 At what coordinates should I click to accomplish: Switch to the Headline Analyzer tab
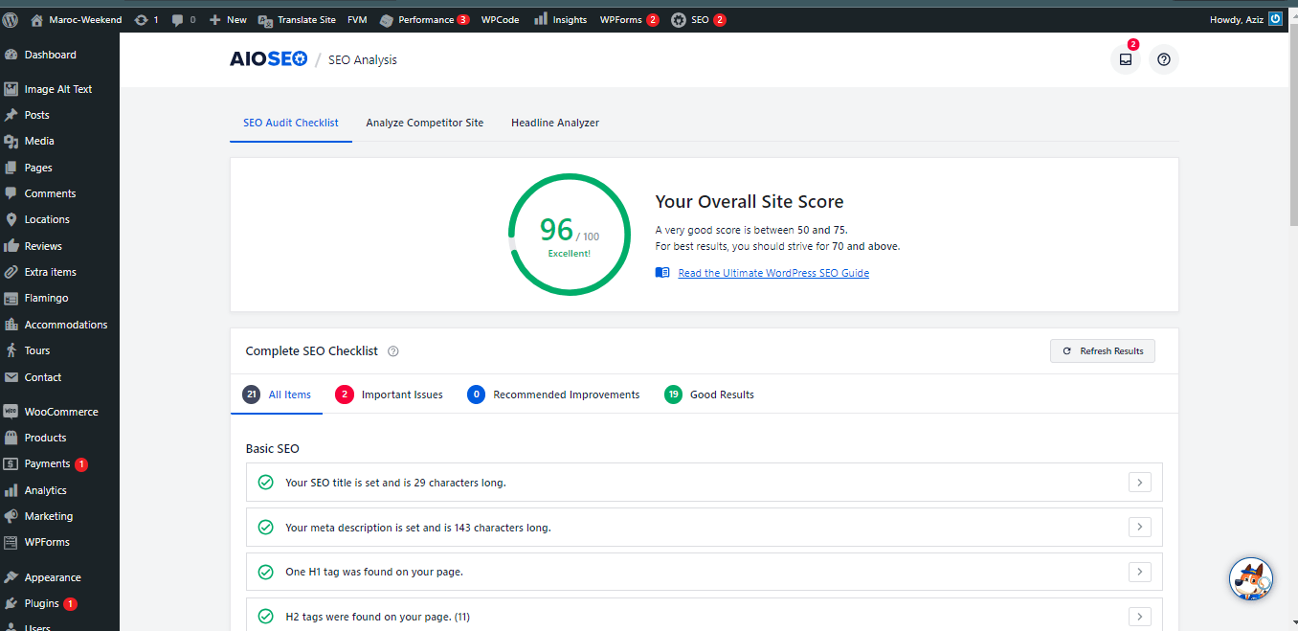(x=555, y=123)
